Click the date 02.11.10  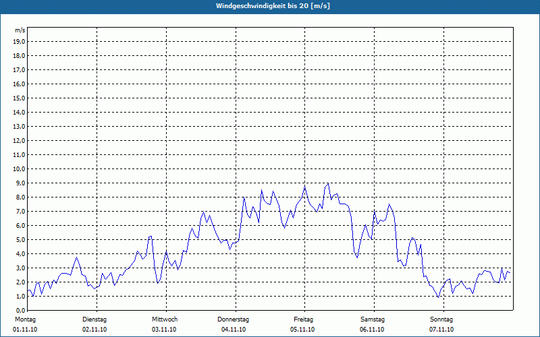[94, 330]
